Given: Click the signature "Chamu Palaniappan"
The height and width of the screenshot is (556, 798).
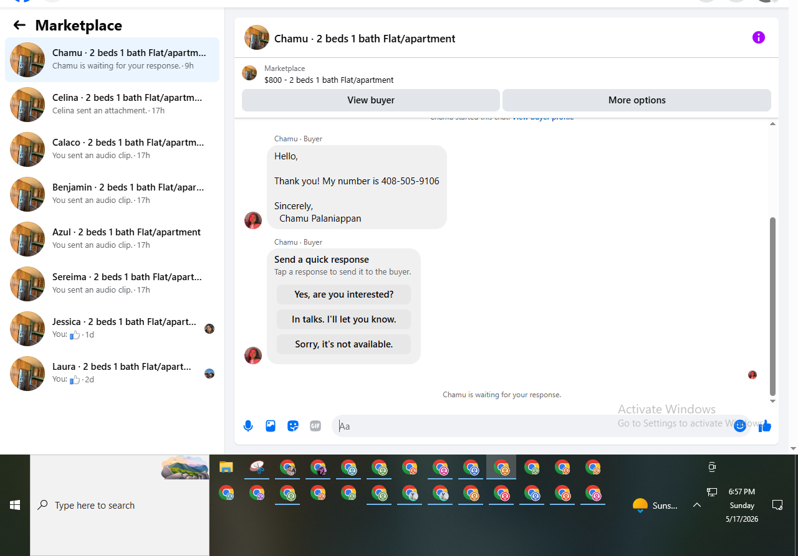Looking at the screenshot, I should click(x=320, y=219).
